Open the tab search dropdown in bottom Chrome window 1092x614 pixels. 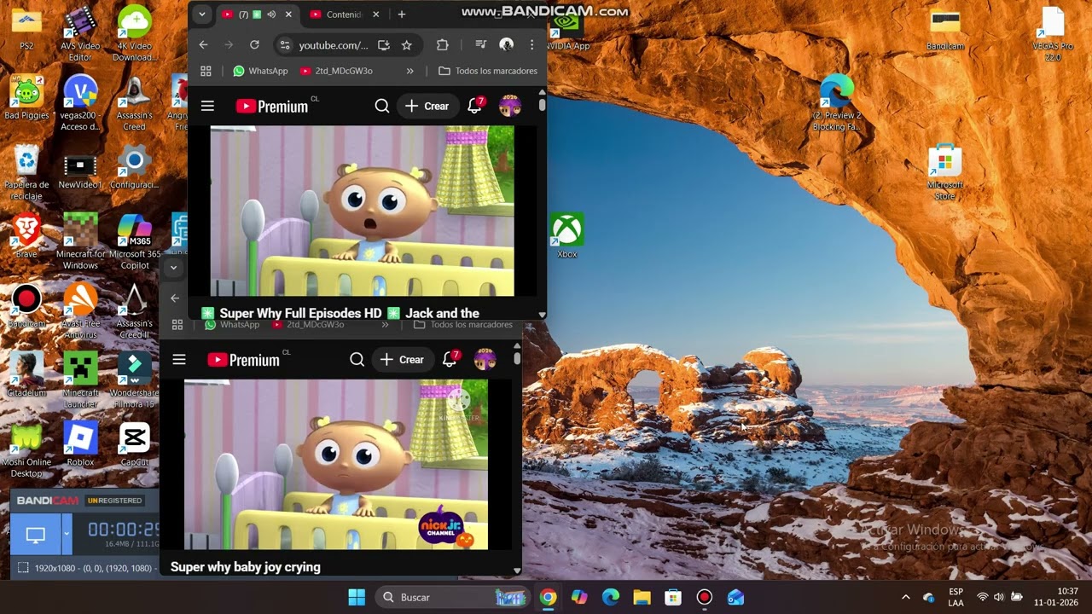tap(173, 268)
